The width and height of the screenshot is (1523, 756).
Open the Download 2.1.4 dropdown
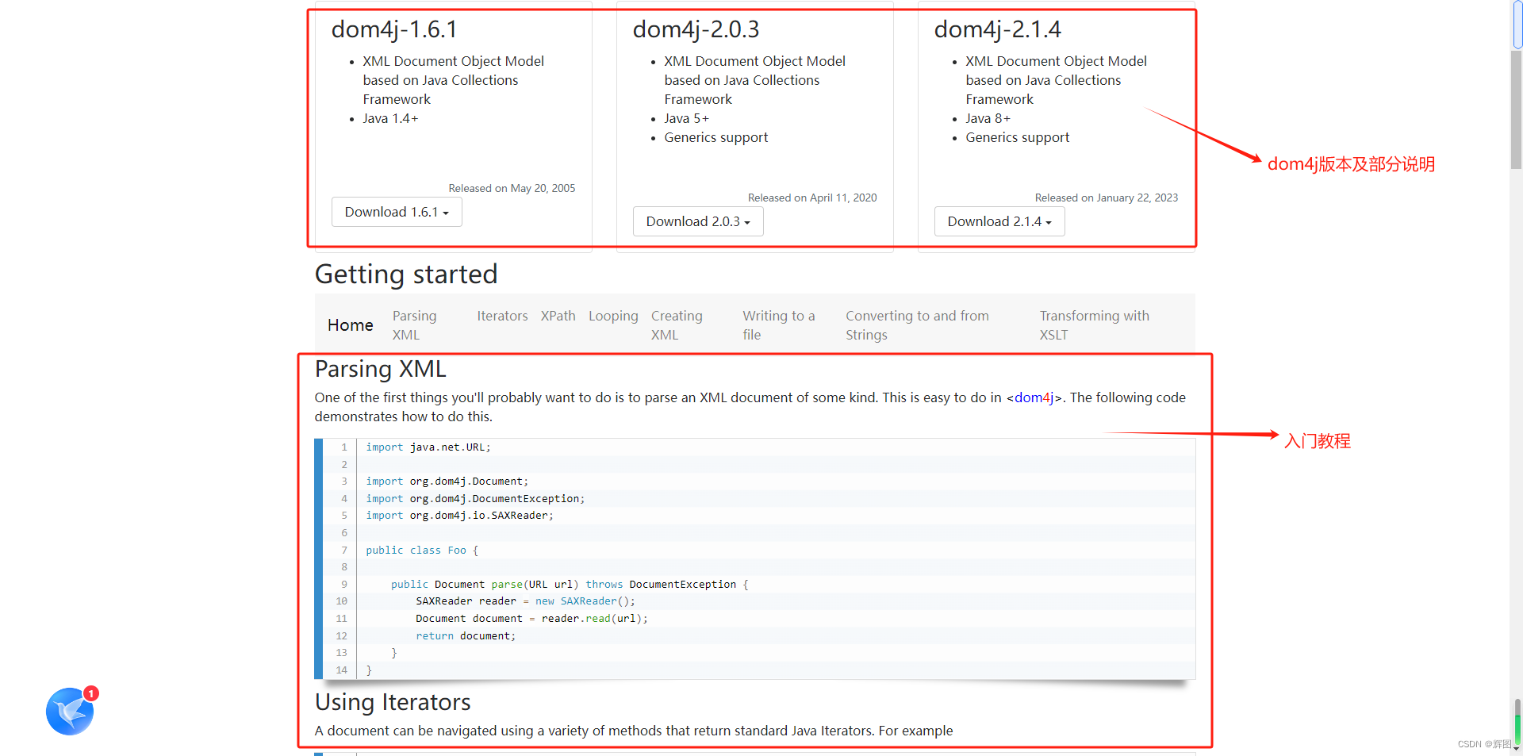[x=999, y=221]
